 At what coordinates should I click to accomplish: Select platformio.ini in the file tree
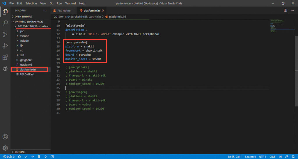pos(28,70)
